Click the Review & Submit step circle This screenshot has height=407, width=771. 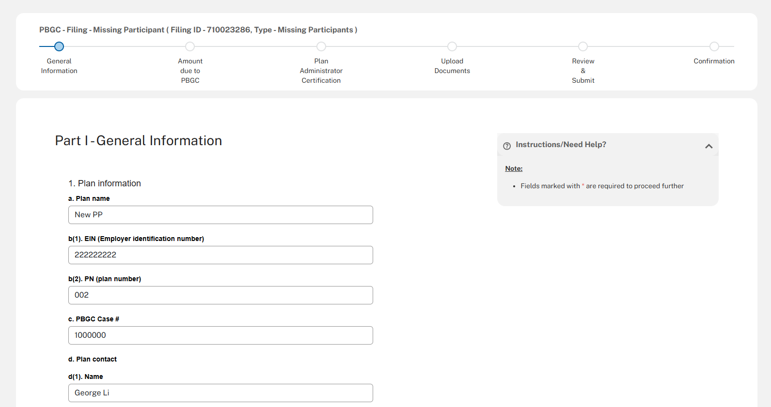click(x=583, y=46)
